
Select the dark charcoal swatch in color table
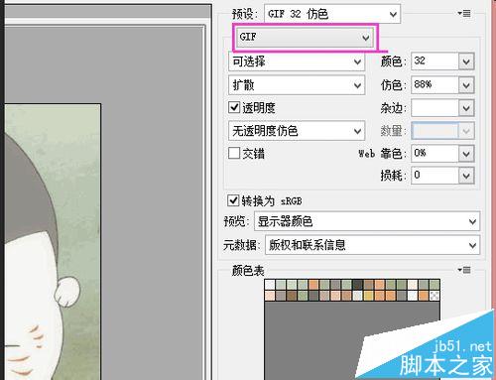(x=357, y=285)
